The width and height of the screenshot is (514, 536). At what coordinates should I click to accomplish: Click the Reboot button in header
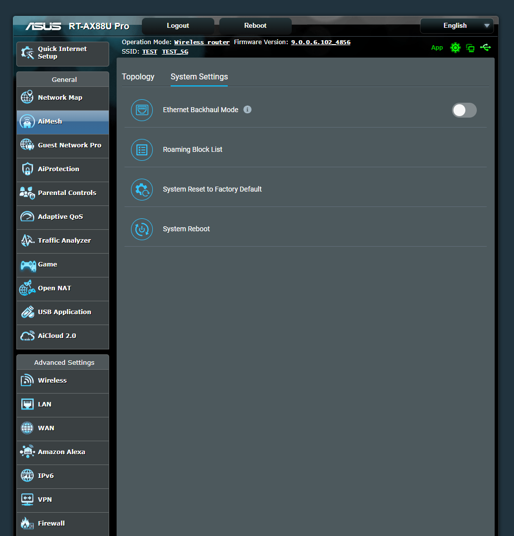256,26
